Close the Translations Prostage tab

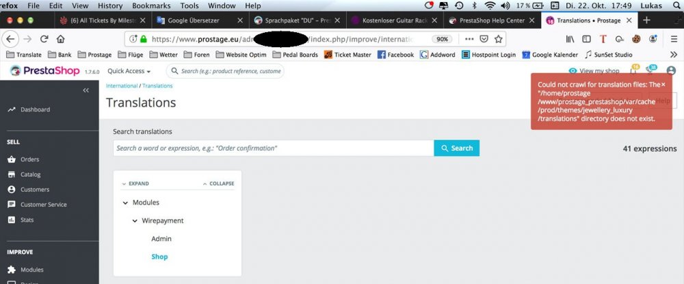coord(629,20)
